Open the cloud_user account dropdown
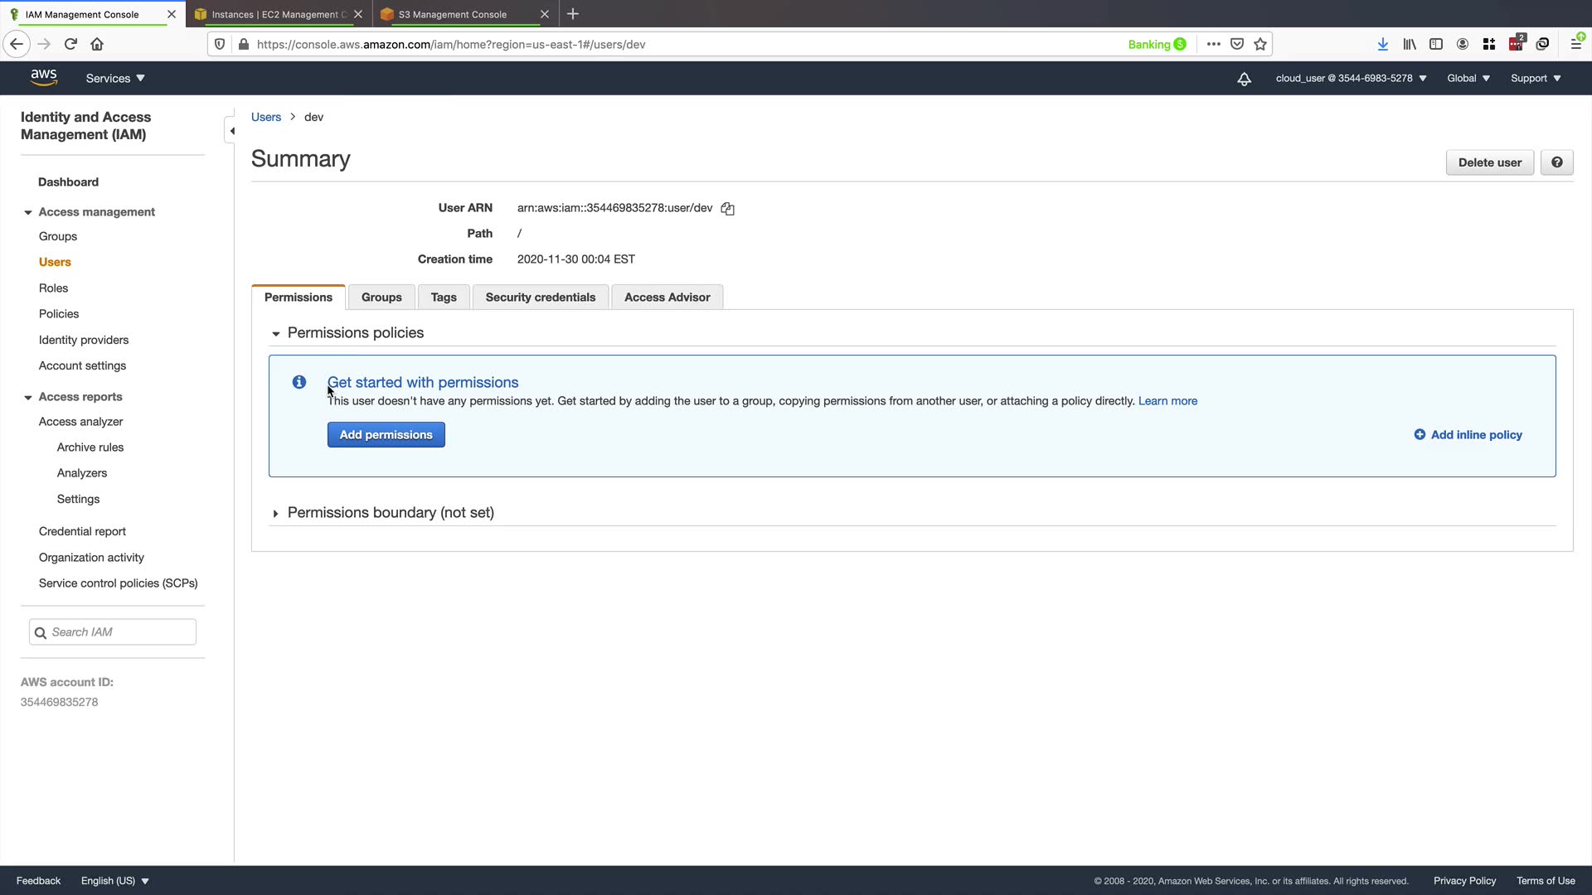The image size is (1592, 895). (1351, 79)
